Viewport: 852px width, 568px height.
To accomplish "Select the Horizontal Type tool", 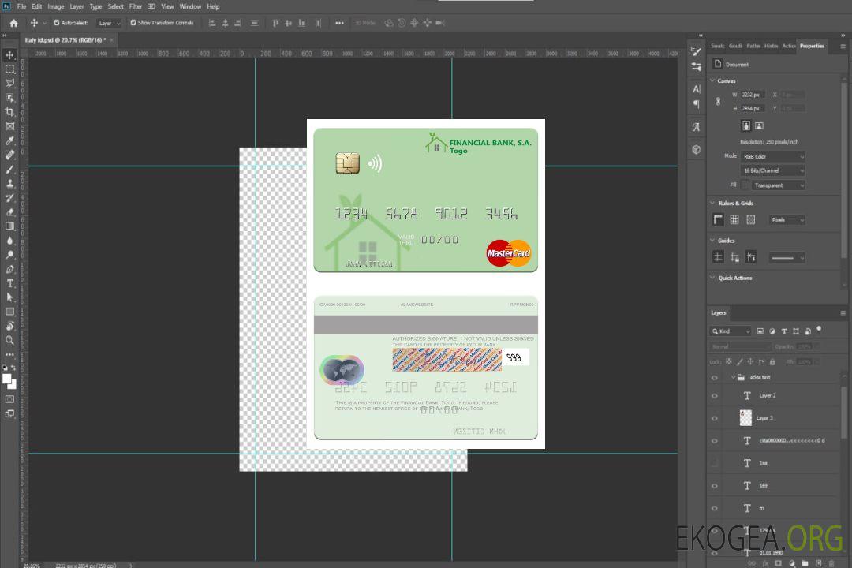I will (9, 283).
